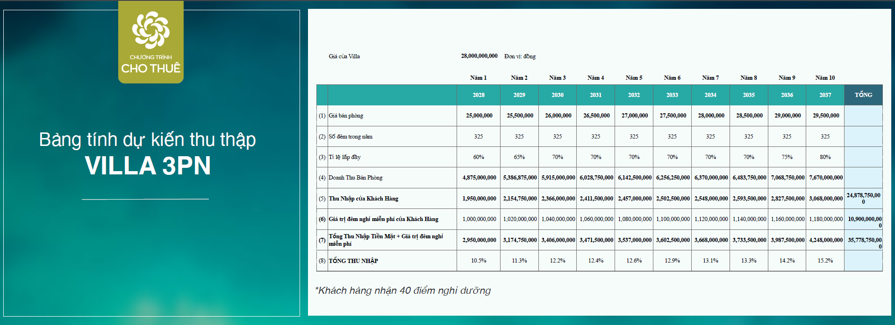895x325 pixels.
Task: Click room revenue cell 4,875,000,000
Action: (479, 178)
